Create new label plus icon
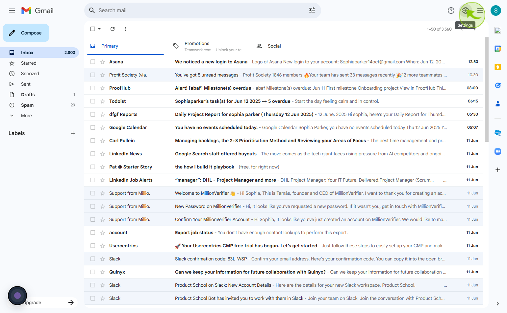This screenshot has width=507, height=313. [73, 133]
